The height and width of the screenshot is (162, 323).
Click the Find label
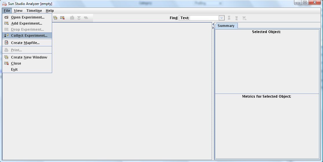pyautogui.click(x=174, y=18)
